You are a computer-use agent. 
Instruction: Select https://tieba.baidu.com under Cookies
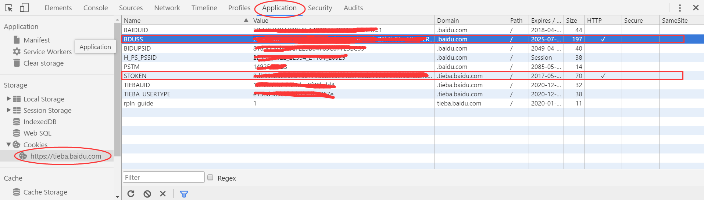click(66, 156)
